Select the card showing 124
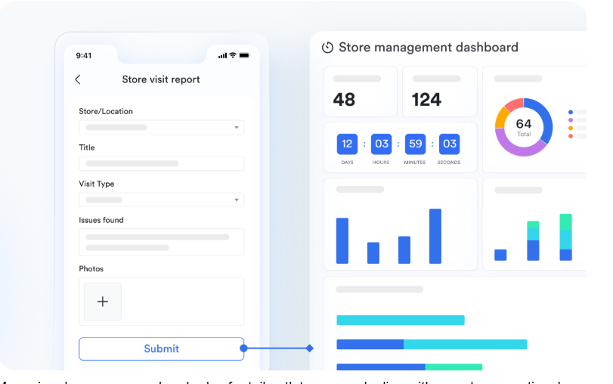Screen dimensions: 613x384 tap(439, 91)
